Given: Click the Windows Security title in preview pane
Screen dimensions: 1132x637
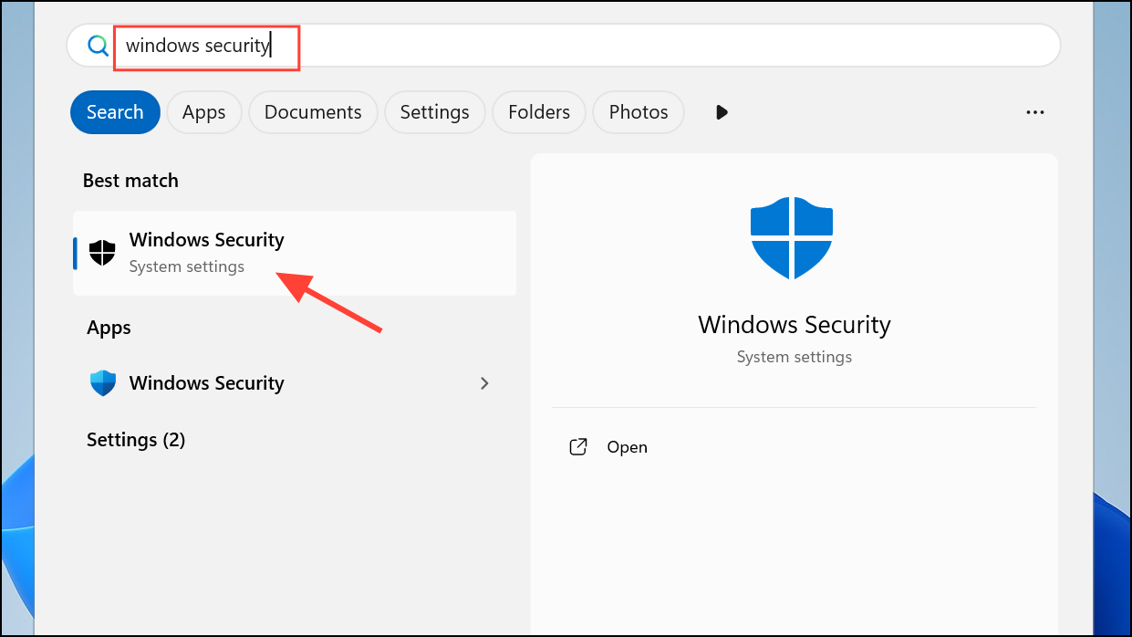Looking at the screenshot, I should 794,325.
